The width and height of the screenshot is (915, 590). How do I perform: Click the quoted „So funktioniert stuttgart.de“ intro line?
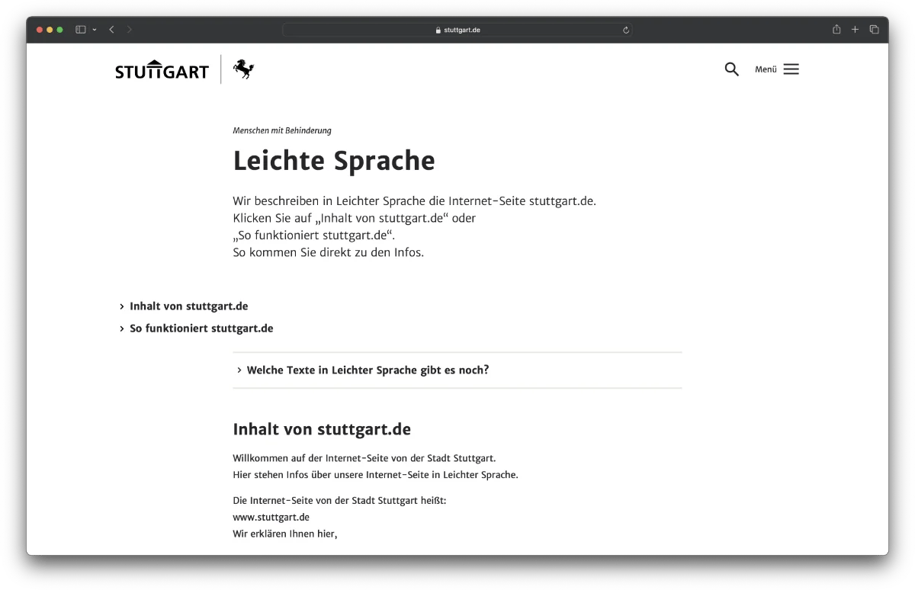click(x=314, y=236)
